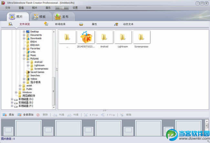
Task: Open the 转场效果 section
Action: [x=60, y=24]
